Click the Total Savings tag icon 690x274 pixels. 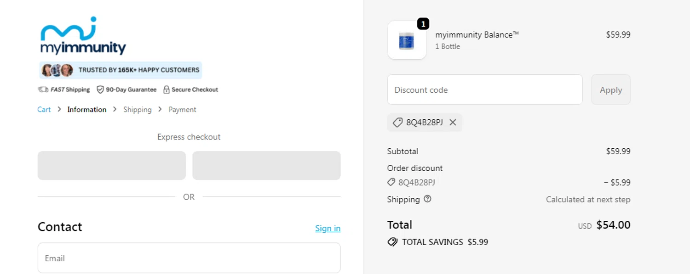392,242
